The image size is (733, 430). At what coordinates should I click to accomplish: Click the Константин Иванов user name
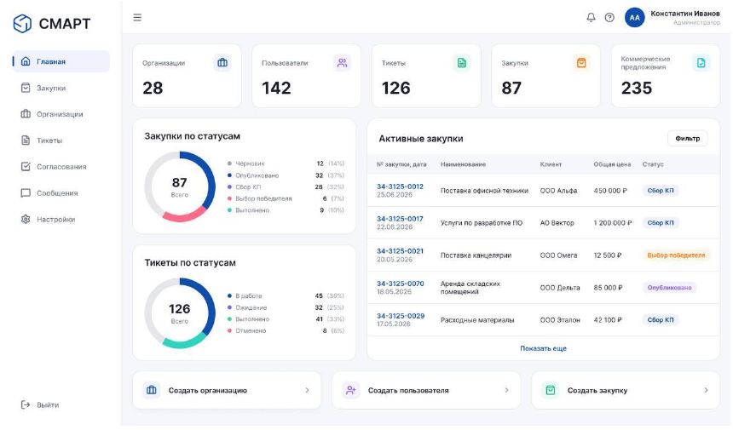coord(687,14)
